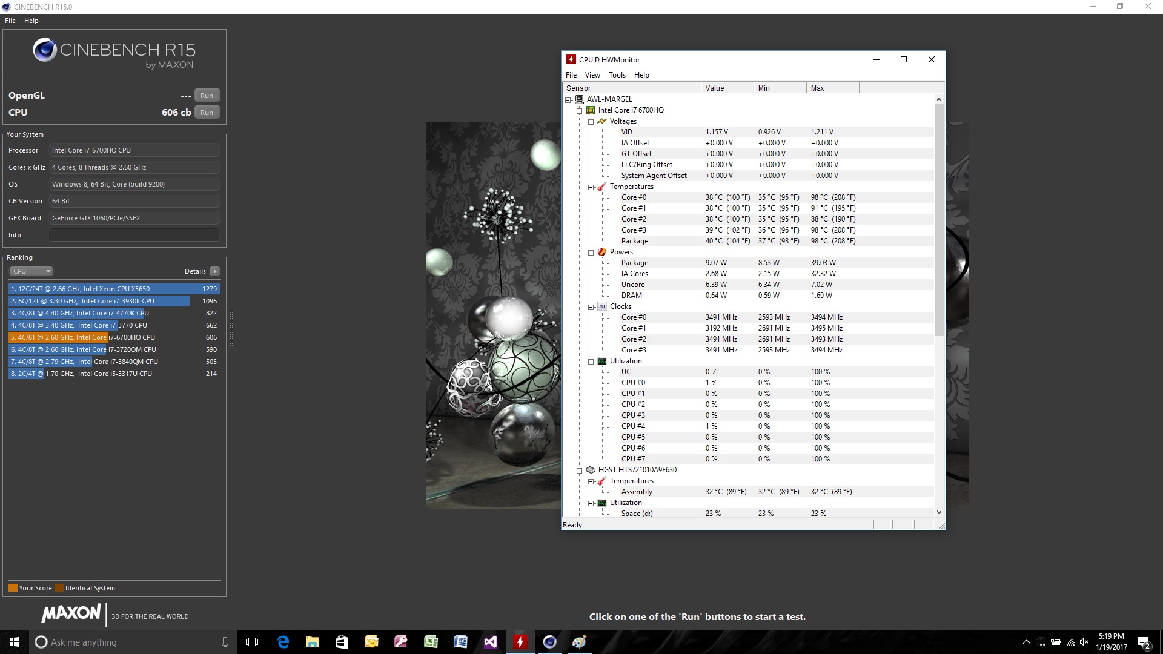Click the HWMonitor scroll up arrow
This screenshot has height=654, width=1163.
(x=939, y=99)
